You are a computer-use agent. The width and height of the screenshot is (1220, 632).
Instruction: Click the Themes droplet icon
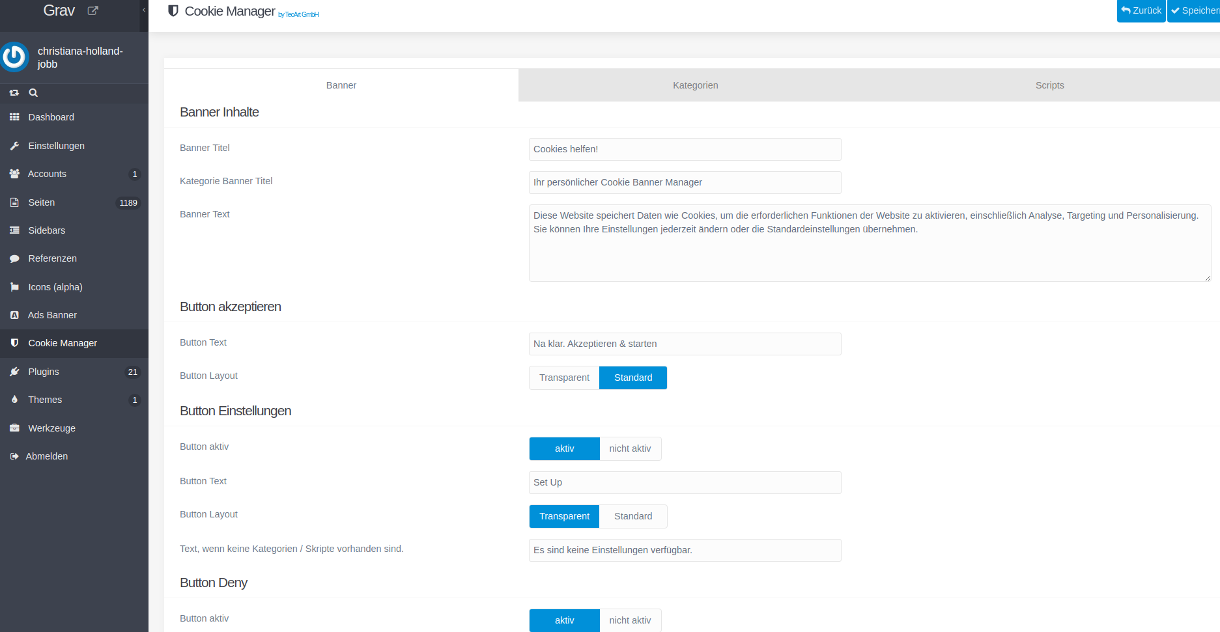coord(14,400)
